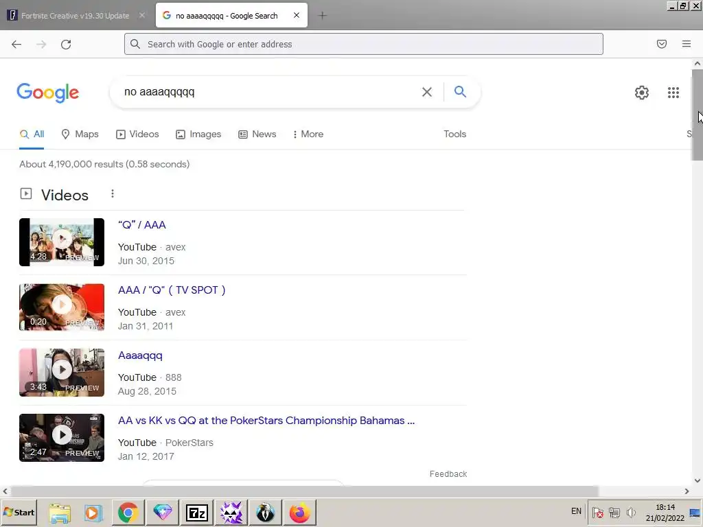Image resolution: width=703 pixels, height=527 pixels.
Task: Switch to the Fortnite Creative v19.30 tab
Action: coord(76,16)
